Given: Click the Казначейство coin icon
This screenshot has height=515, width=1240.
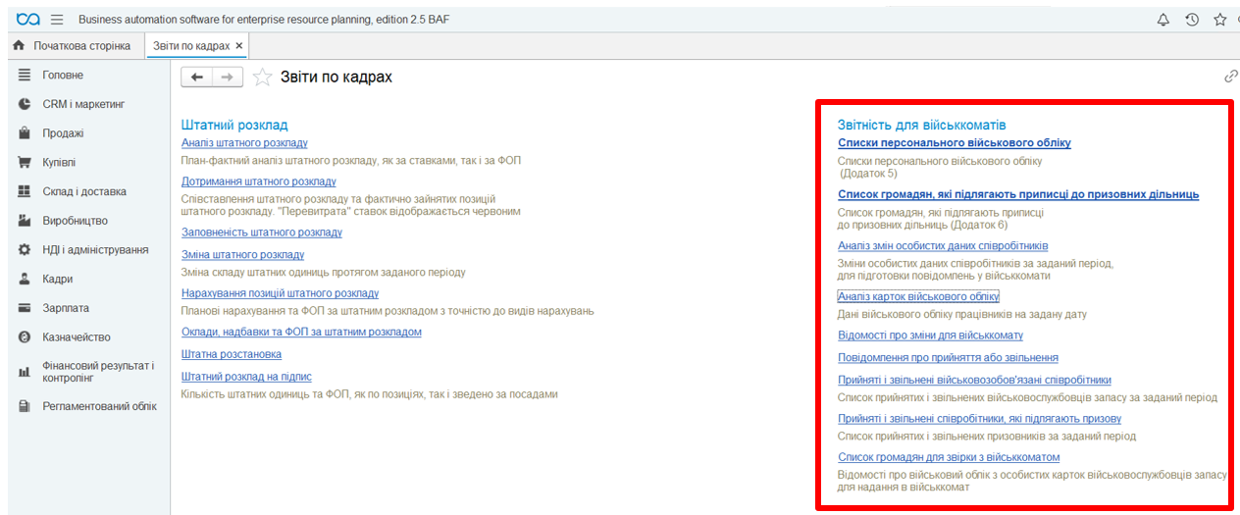Looking at the screenshot, I should tap(25, 336).
